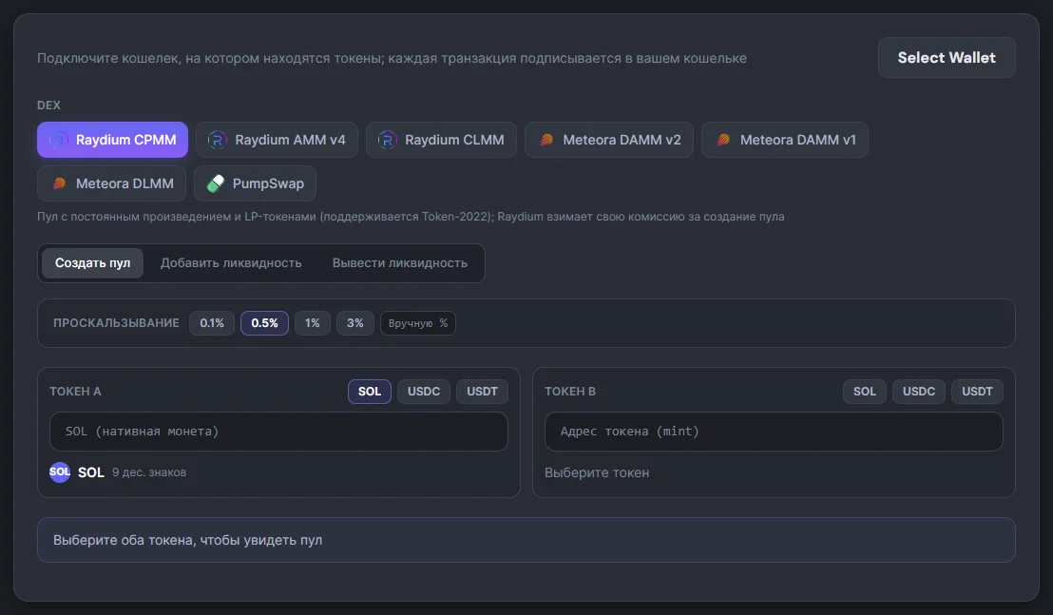Viewport: 1053px width, 615px height.
Task: Click the Meteora DAMM v1 logo icon
Action: pos(723,140)
